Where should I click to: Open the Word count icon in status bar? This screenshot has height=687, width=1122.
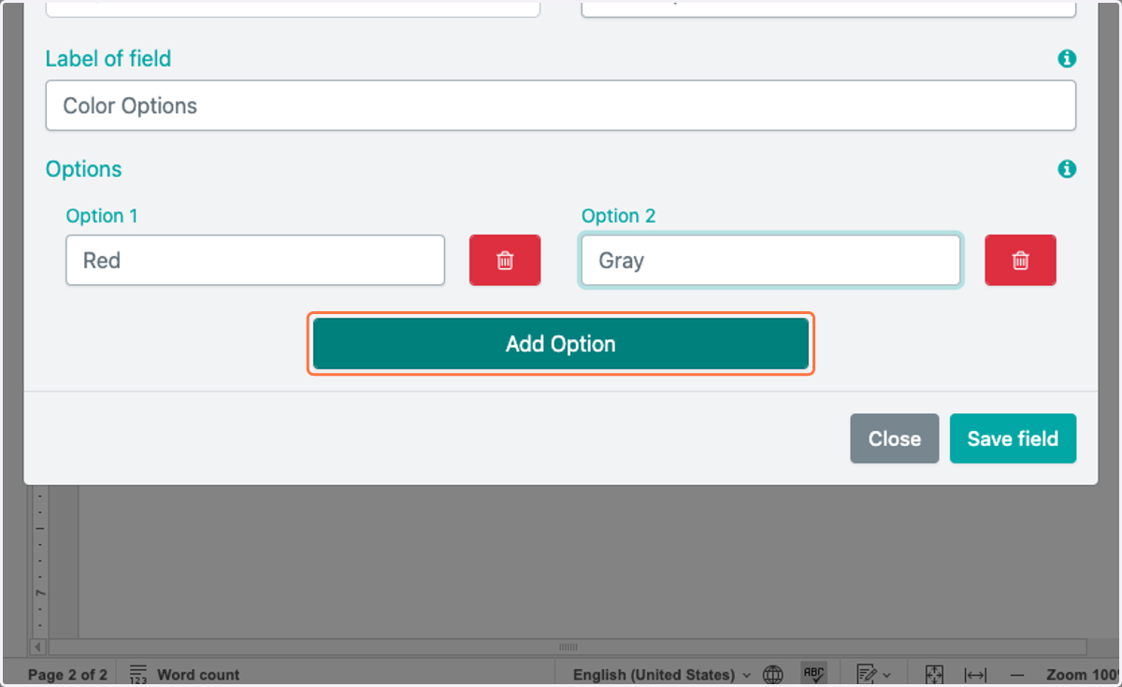[x=138, y=674]
